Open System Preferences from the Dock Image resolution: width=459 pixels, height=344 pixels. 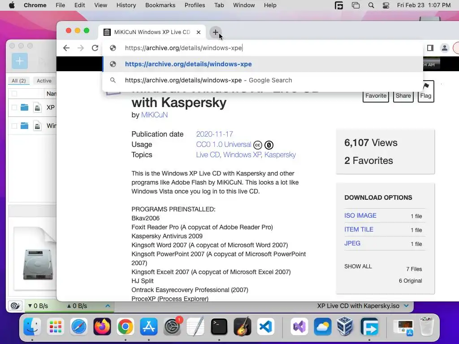point(172,327)
